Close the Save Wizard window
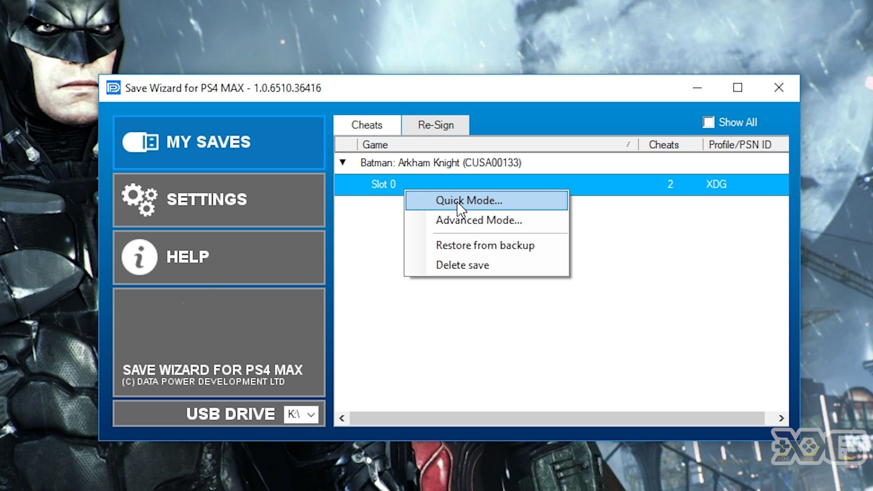This screenshot has height=491, width=873. click(x=779, y=88)
